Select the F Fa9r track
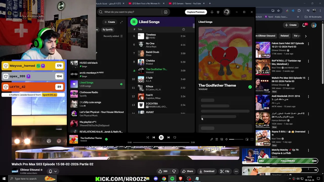This screenshot has height=182, width=324. [161, 79]
